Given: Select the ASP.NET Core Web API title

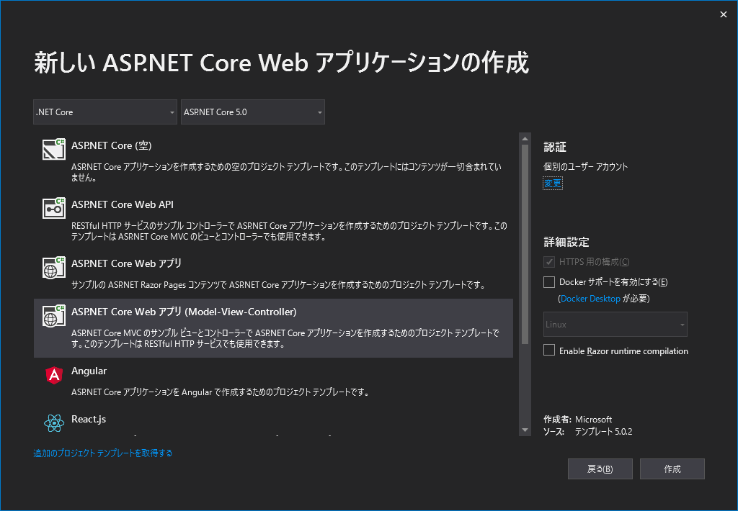Looking at the screenshot, I should (123, 204).
